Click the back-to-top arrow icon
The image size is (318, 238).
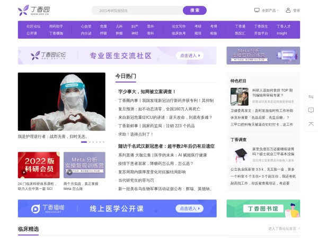click(311, 124)
